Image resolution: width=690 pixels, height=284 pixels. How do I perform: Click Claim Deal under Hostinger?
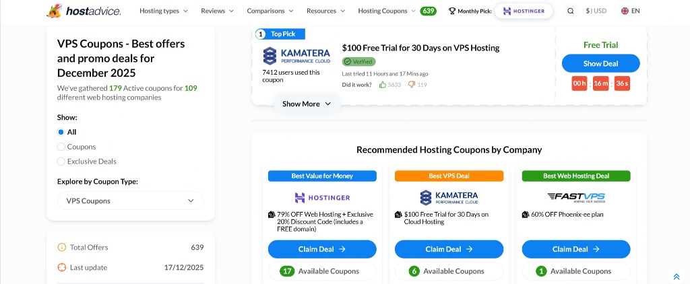pos(322,249)
